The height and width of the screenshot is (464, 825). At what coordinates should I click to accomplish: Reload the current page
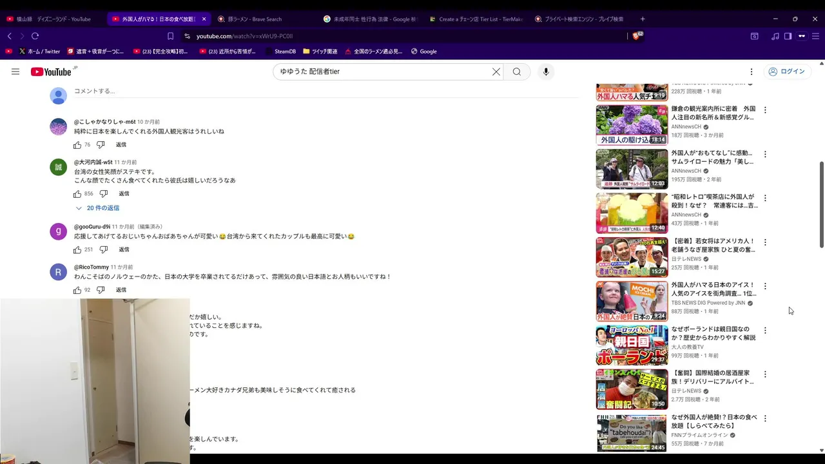point(35,36)
